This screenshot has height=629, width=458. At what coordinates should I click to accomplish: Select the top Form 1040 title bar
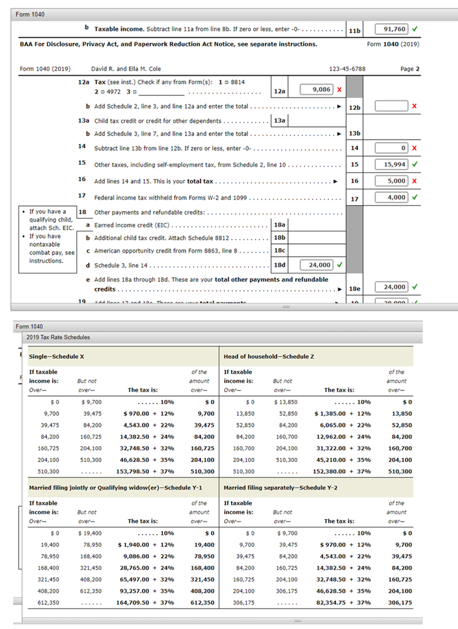30,14
